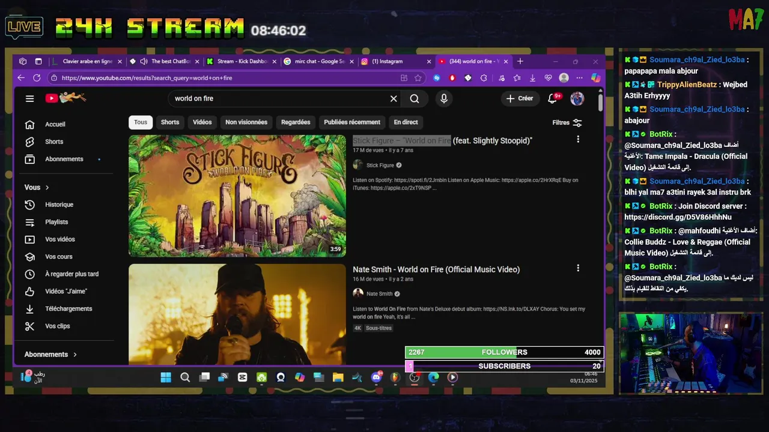Open Microsoft Edge from the taskbar

click(433, 377)
